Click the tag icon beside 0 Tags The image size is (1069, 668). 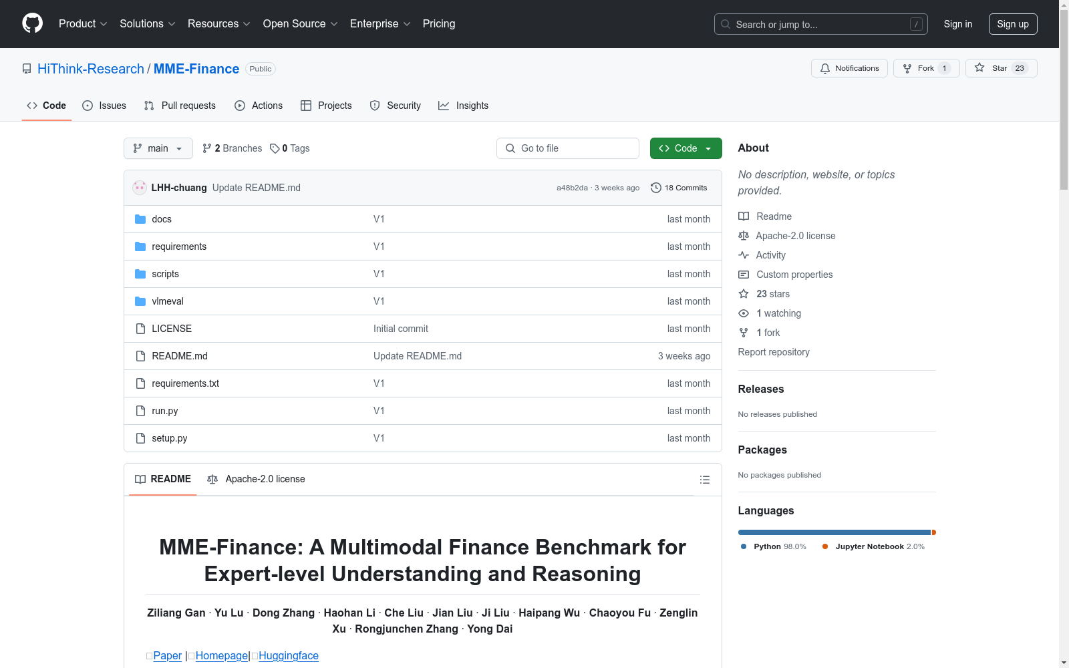[275, 148]
